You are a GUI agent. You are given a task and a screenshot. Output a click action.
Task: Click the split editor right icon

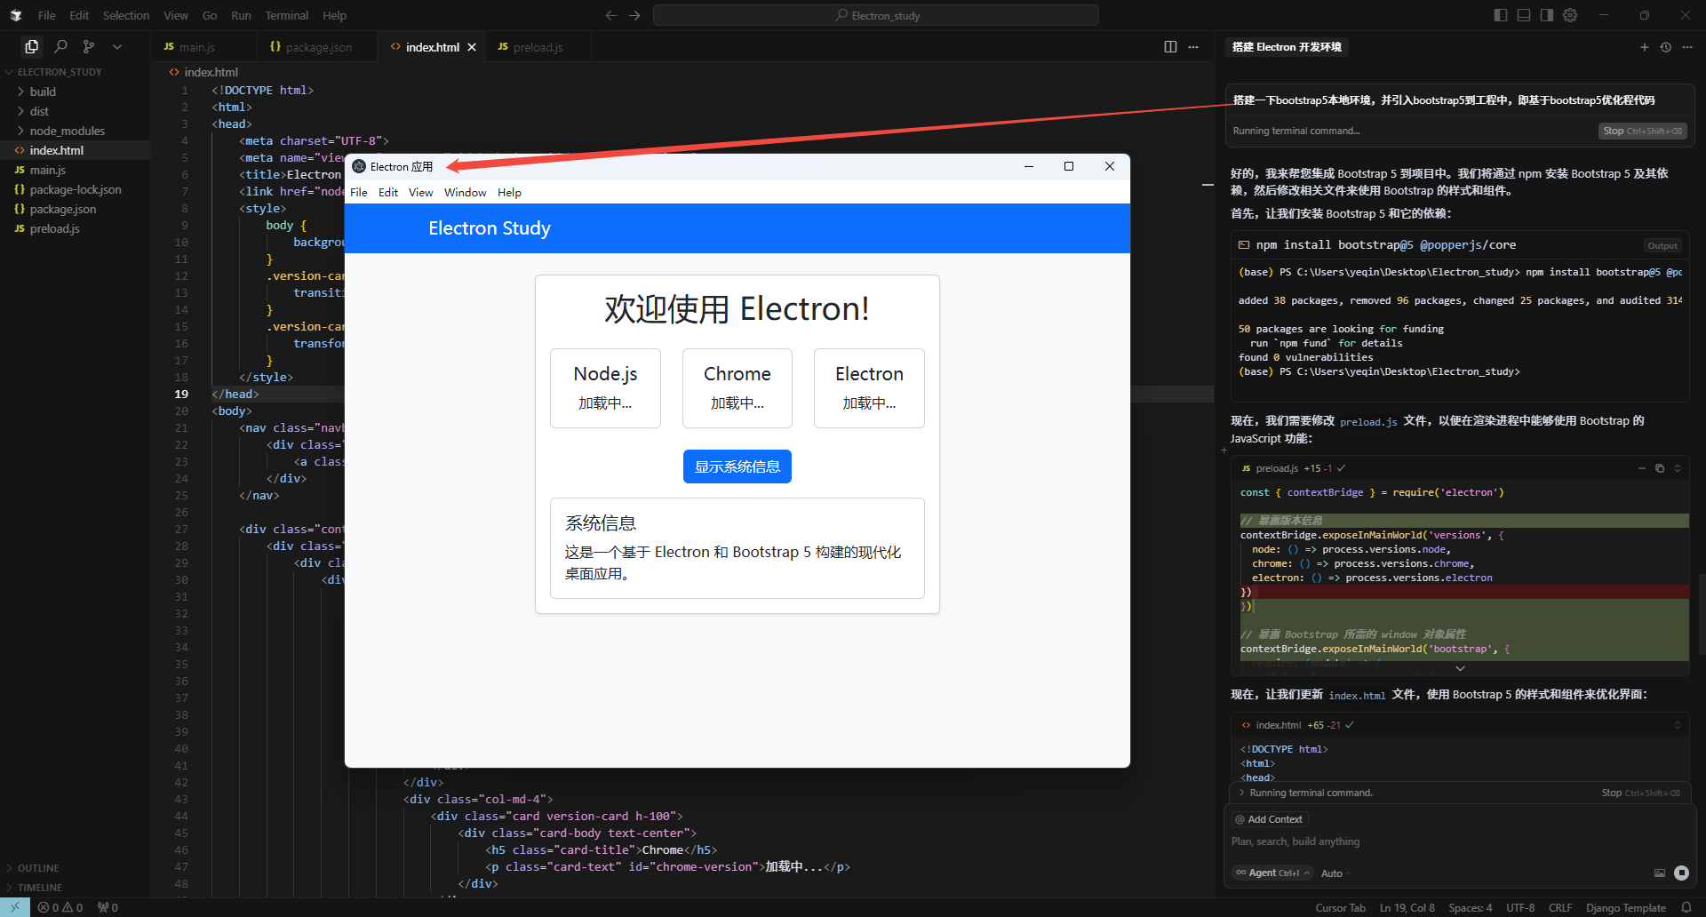click(1170, 47)
